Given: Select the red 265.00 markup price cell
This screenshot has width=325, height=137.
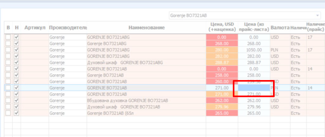Looking at the screenshot, I should [222, 113].
